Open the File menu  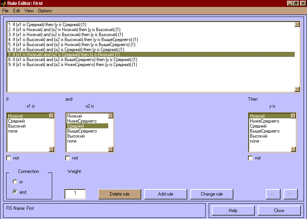5,11
